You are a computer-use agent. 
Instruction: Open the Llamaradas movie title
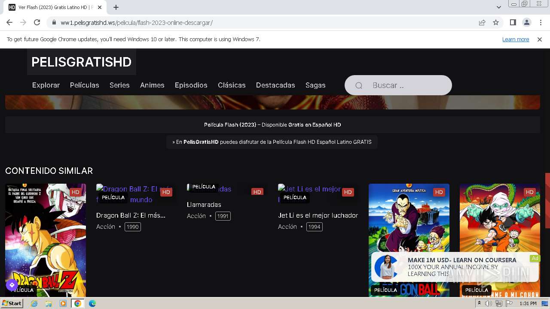[x=204, y=205]
